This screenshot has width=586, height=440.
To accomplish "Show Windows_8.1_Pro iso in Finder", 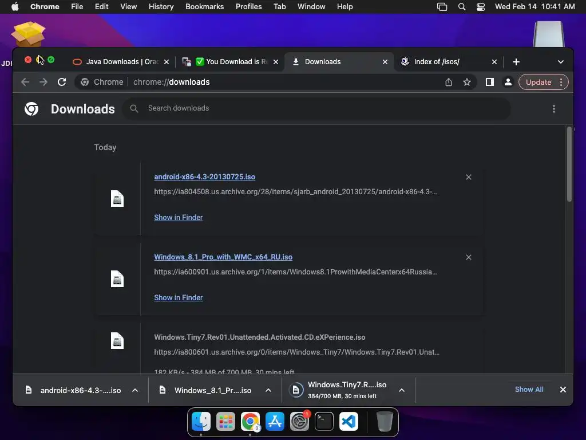I will (x=179, y=297).
